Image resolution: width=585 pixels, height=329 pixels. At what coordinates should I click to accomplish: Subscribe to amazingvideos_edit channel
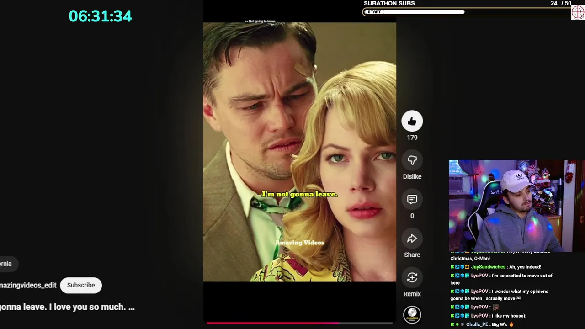(81, 285)
